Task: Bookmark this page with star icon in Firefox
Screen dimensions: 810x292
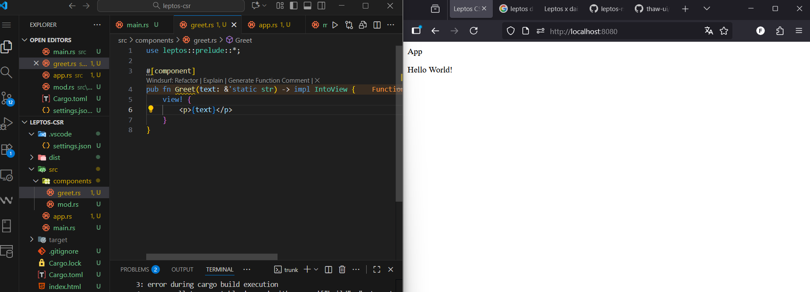Action: (x=724, y=31)
